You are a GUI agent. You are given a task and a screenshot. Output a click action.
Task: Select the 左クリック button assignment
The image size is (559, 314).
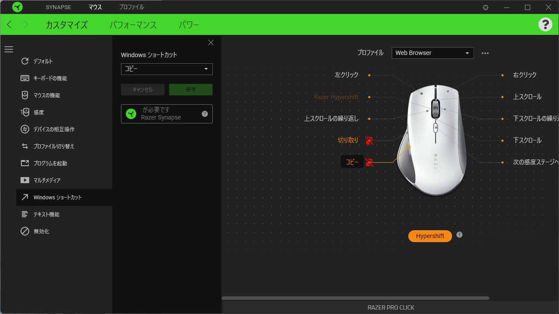click(346, 75)
